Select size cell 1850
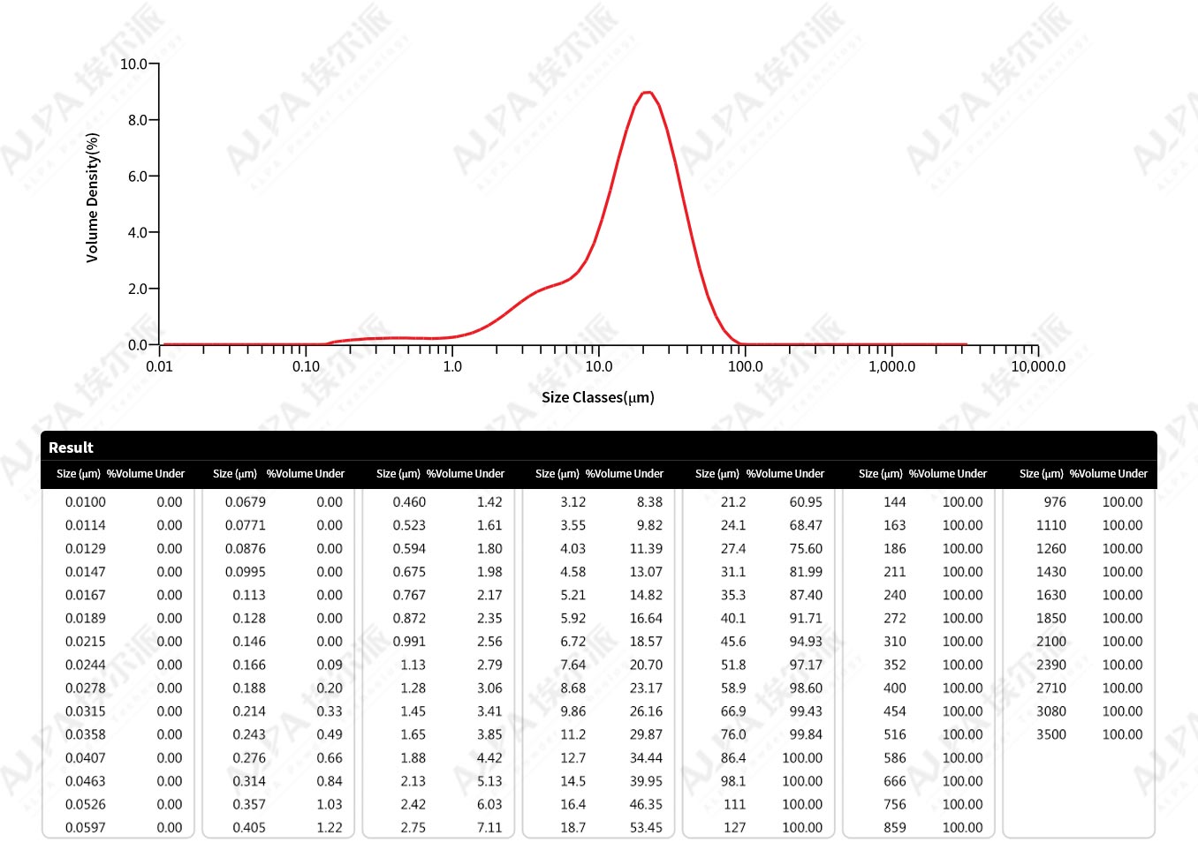 1051,619
